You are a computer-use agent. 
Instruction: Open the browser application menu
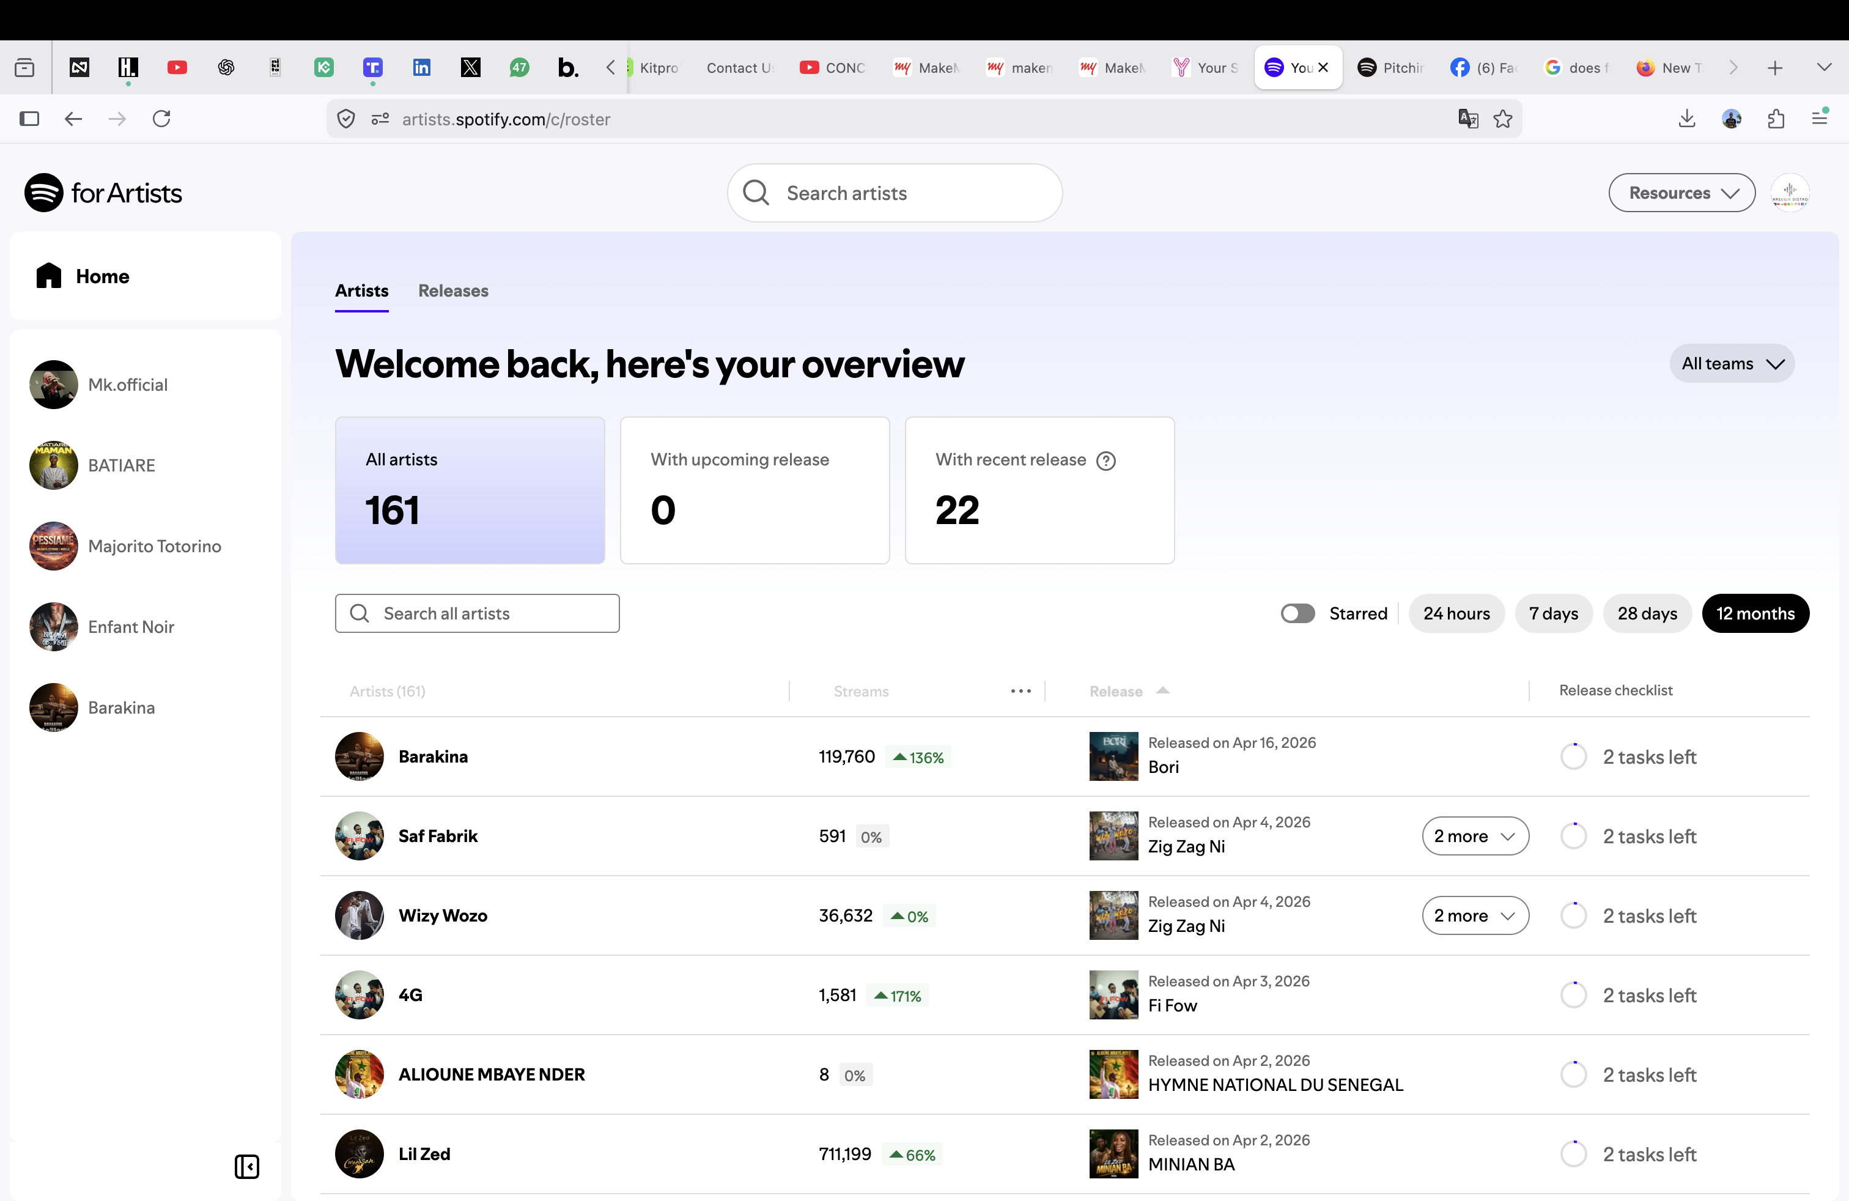1820,119
